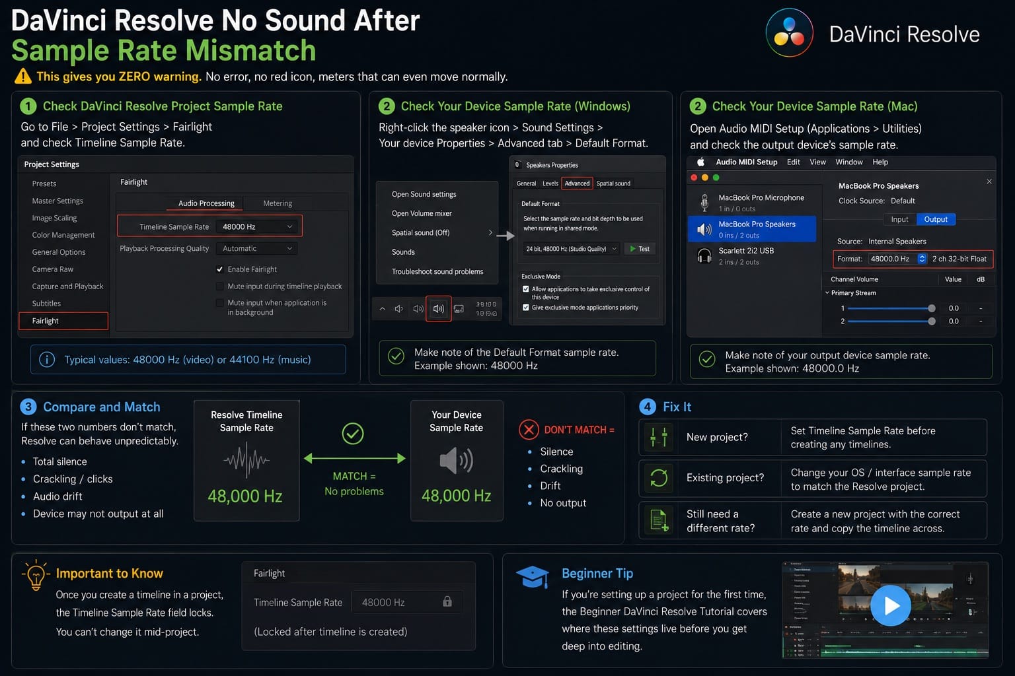Image resolution: width=1015 pixels, height=676 pixels.
Task: Toggle Allow applications to take exclusive control
Action: [526, 289]
